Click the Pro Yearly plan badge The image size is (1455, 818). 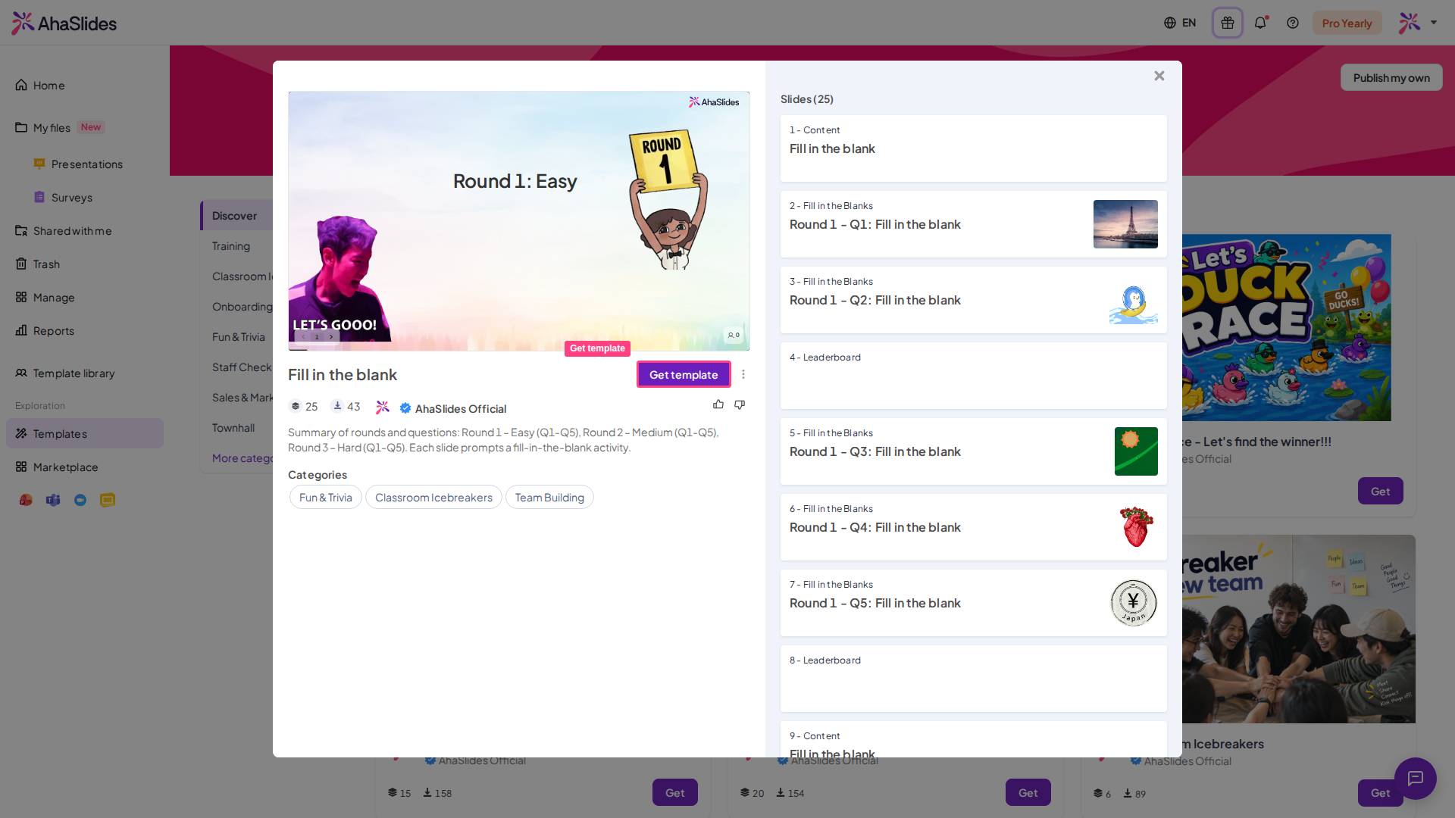[x=1347, y=23]
